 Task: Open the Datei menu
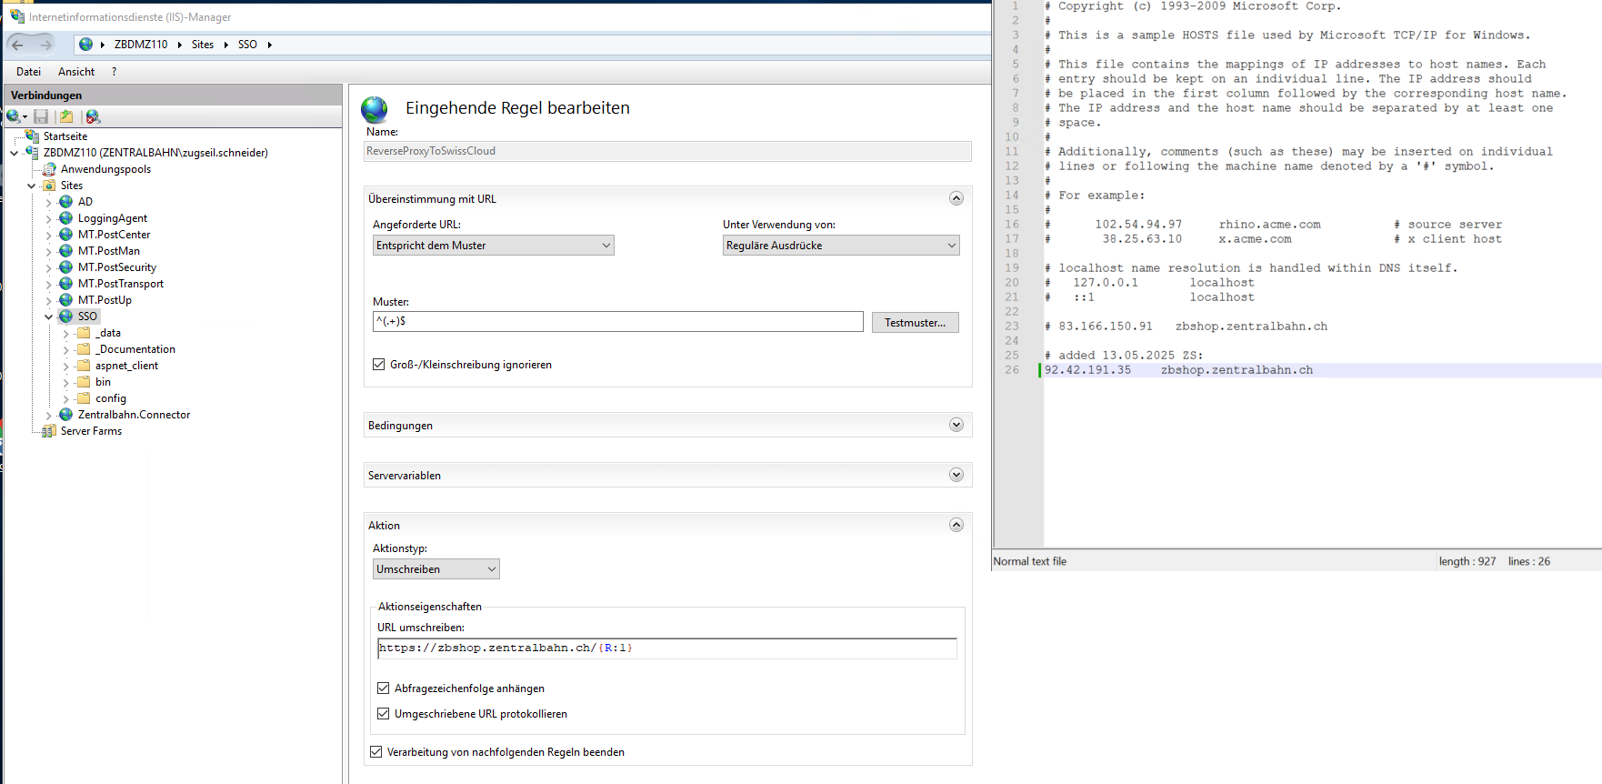(28, 72)
